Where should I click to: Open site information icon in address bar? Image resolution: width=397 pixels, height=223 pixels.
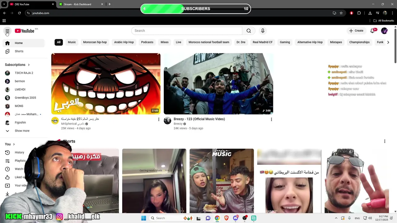tap(28, 13)
